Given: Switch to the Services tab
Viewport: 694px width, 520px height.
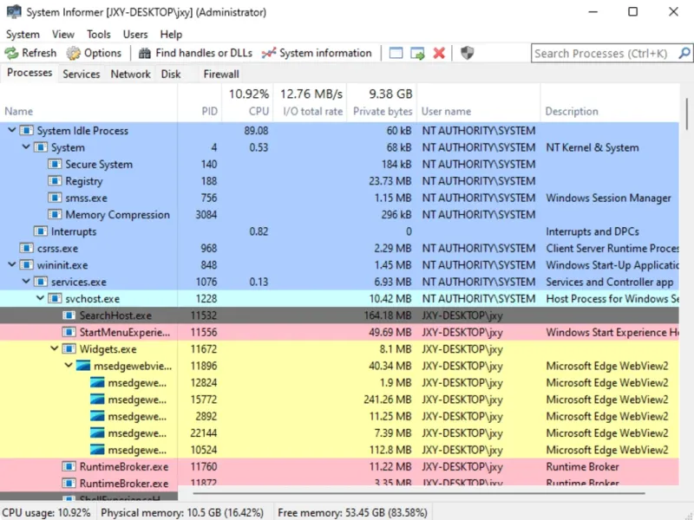Looking at the screenshot, I should click(82, 74).
